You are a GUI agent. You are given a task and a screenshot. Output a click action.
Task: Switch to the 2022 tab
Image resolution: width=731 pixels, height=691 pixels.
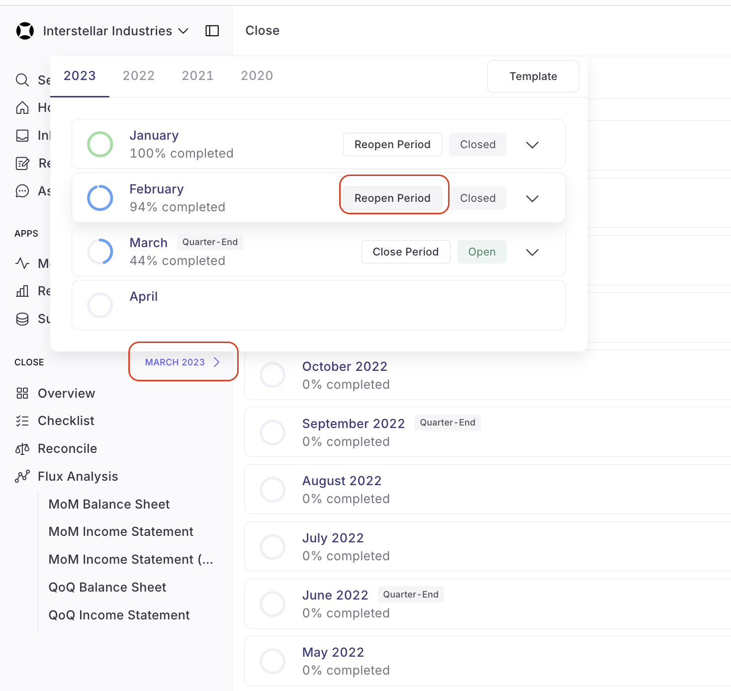[x=139, y=76]
